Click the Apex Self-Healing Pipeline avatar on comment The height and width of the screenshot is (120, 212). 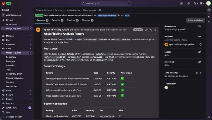pyautogui.click(x=38, y=30)
